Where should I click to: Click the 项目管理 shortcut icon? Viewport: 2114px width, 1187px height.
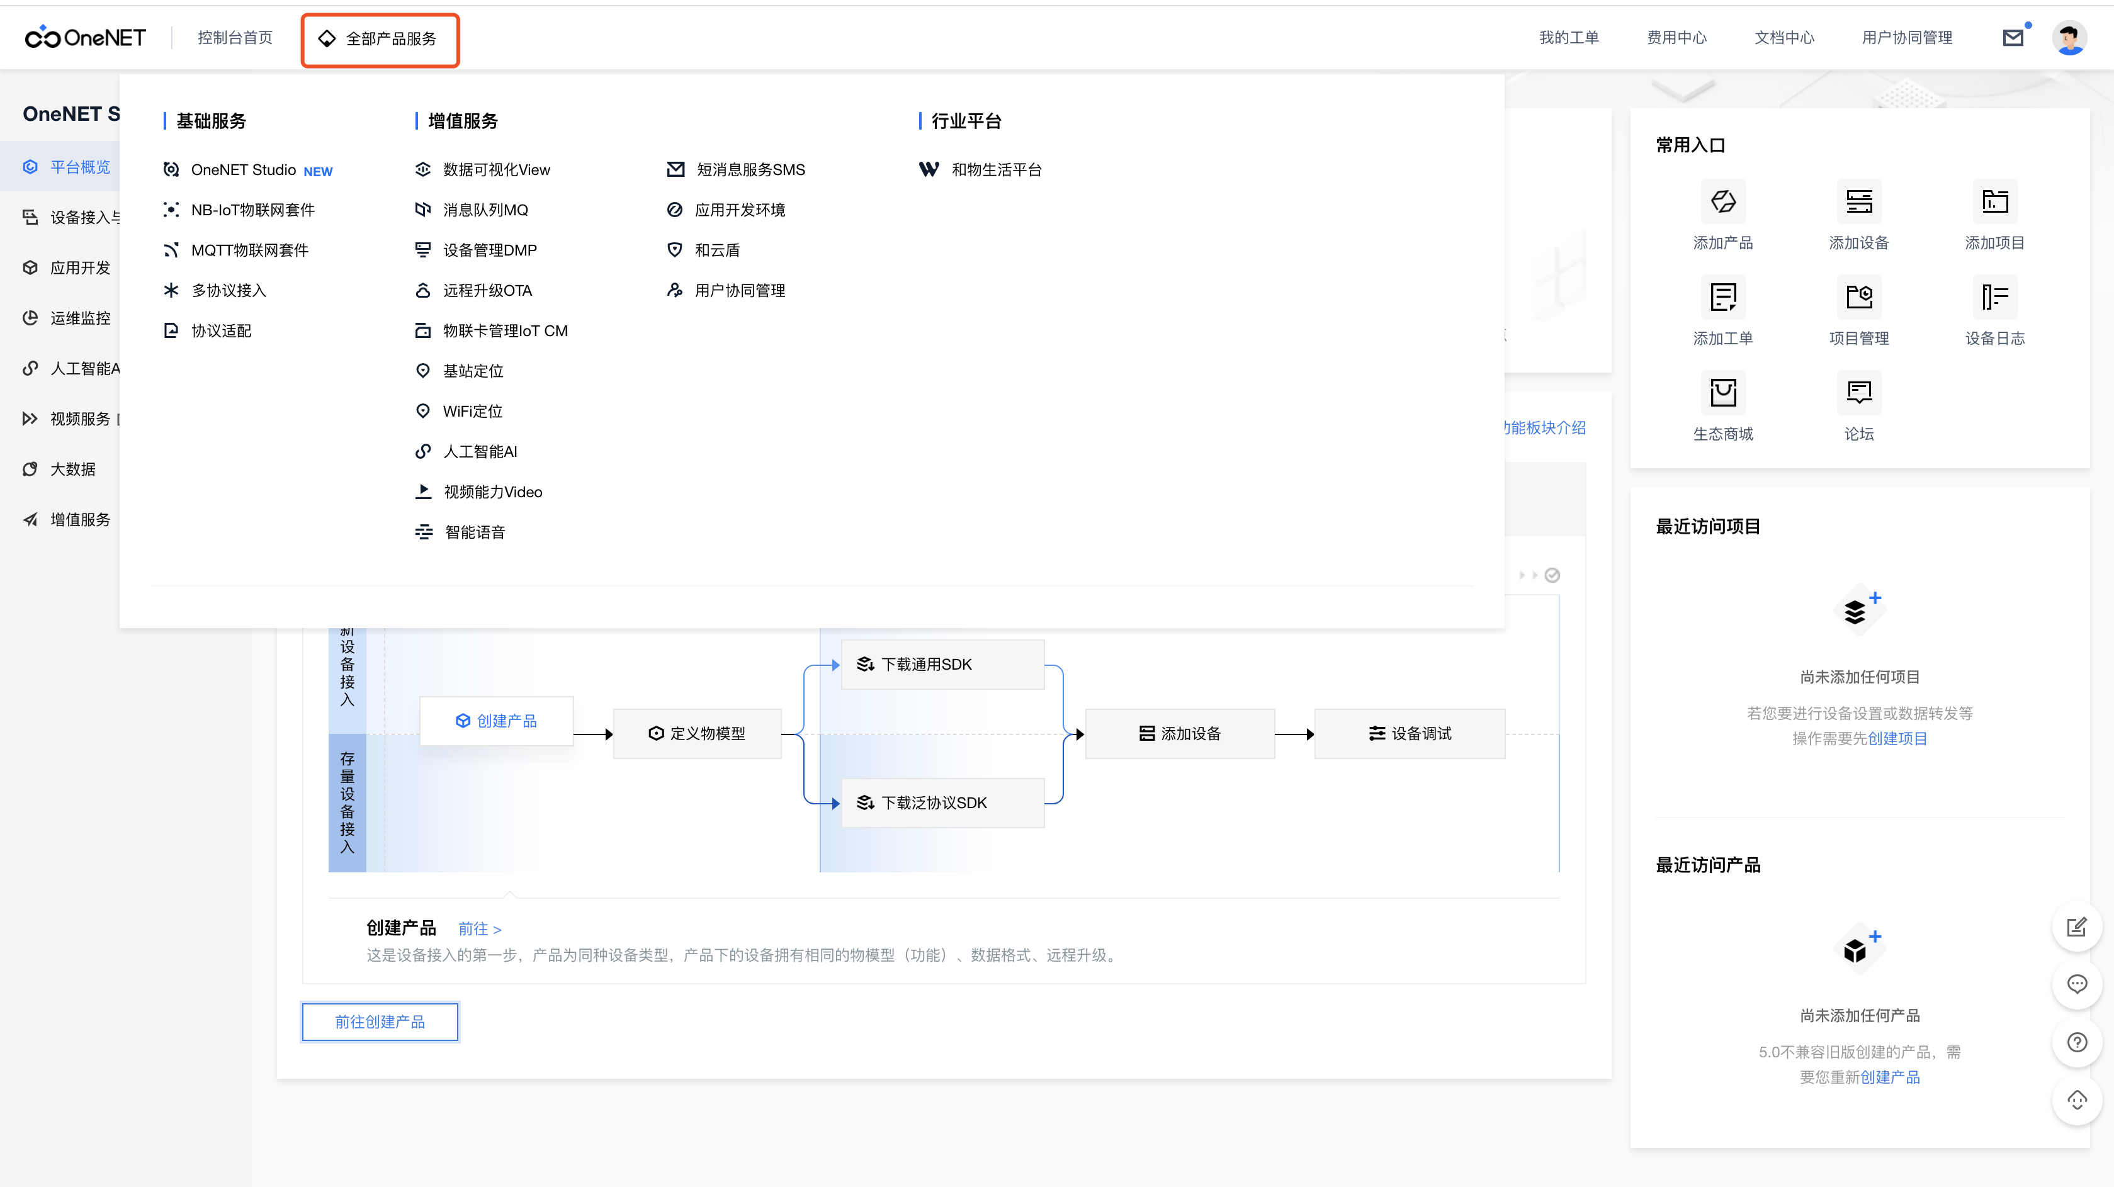click(x=1859, y=297)
